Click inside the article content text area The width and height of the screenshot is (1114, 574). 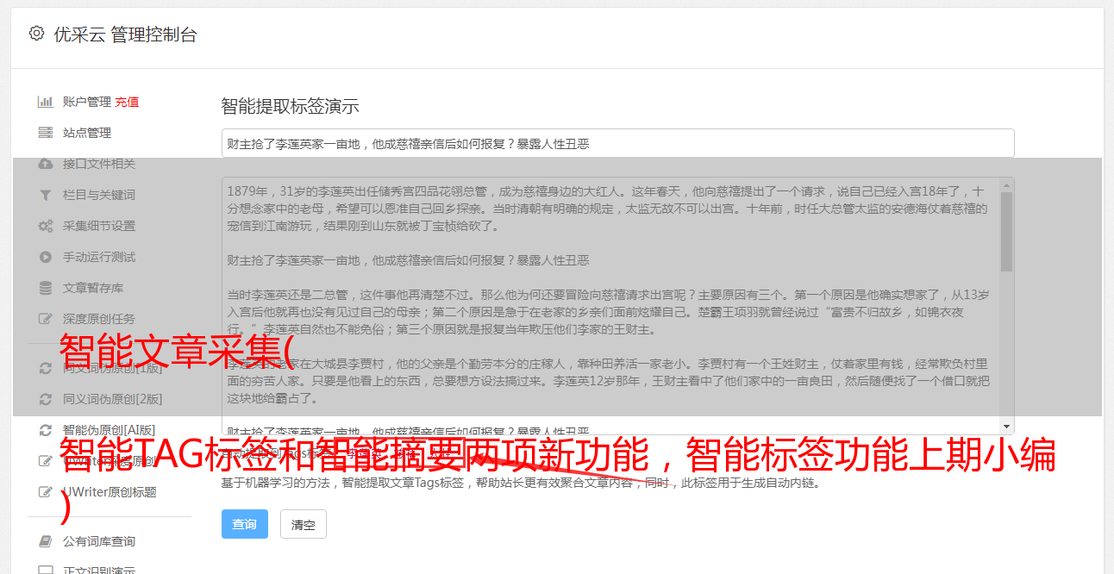(x=610, y=305)
